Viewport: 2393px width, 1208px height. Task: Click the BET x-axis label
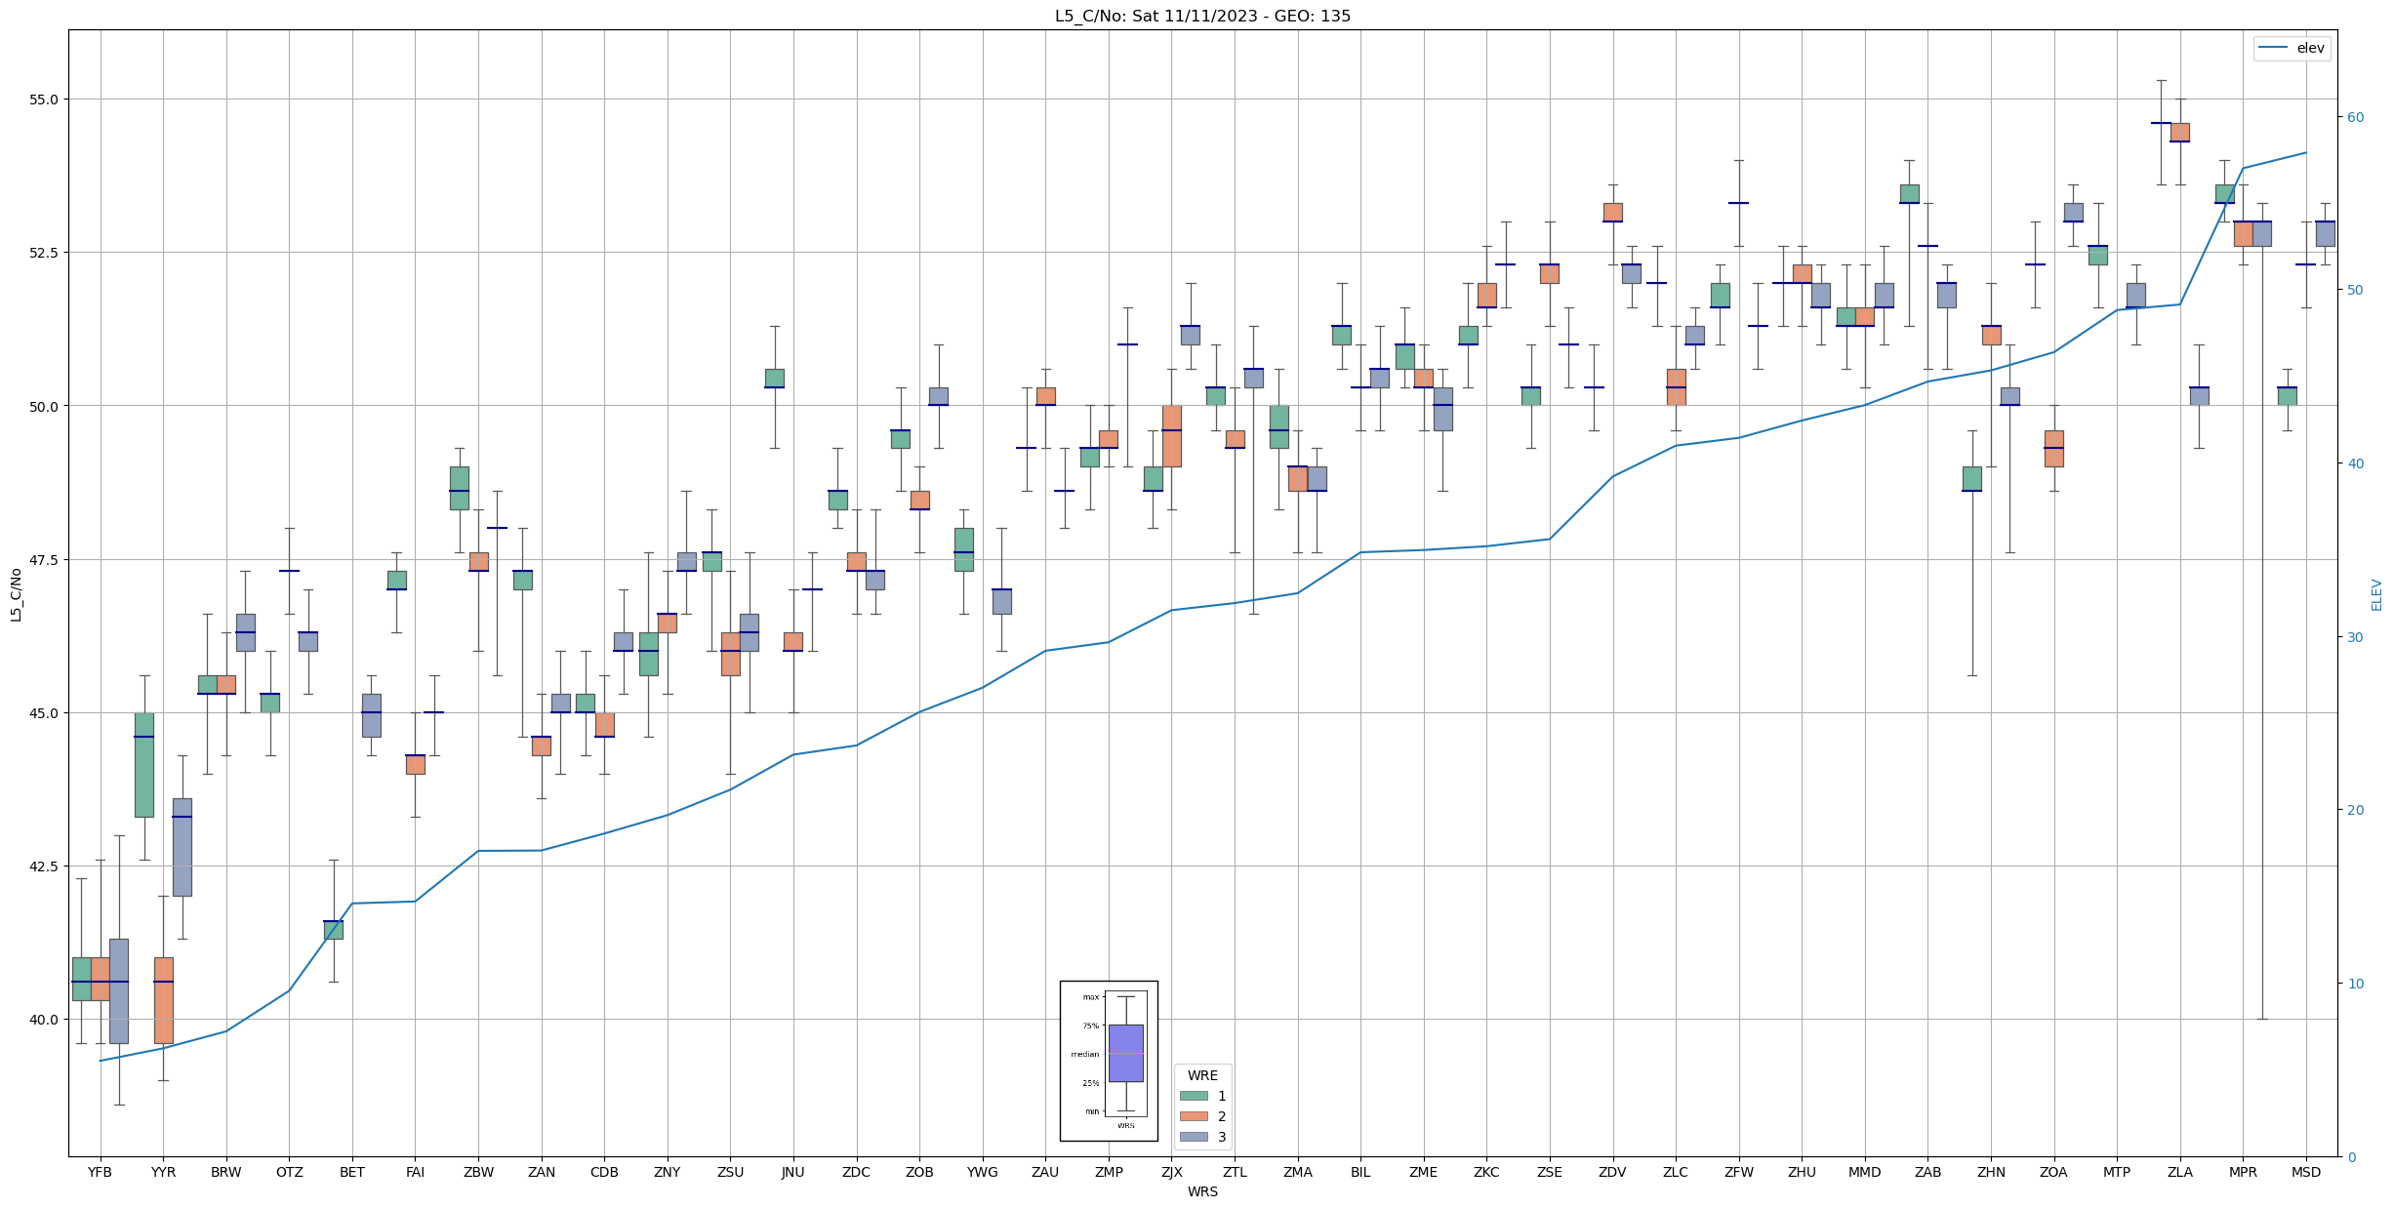pos(352,1172)
